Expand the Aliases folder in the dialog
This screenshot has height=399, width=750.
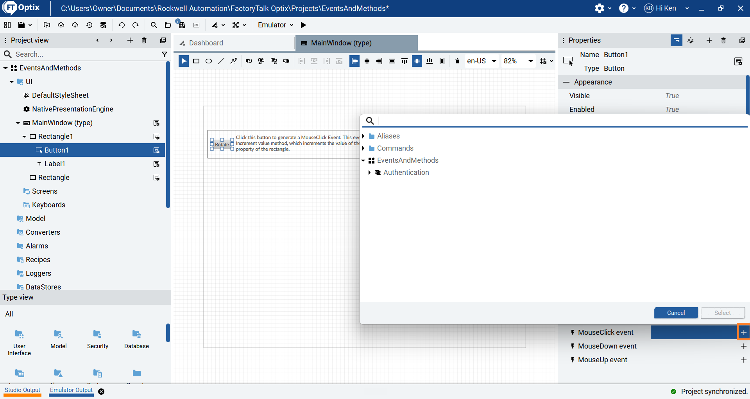point(363,136)
